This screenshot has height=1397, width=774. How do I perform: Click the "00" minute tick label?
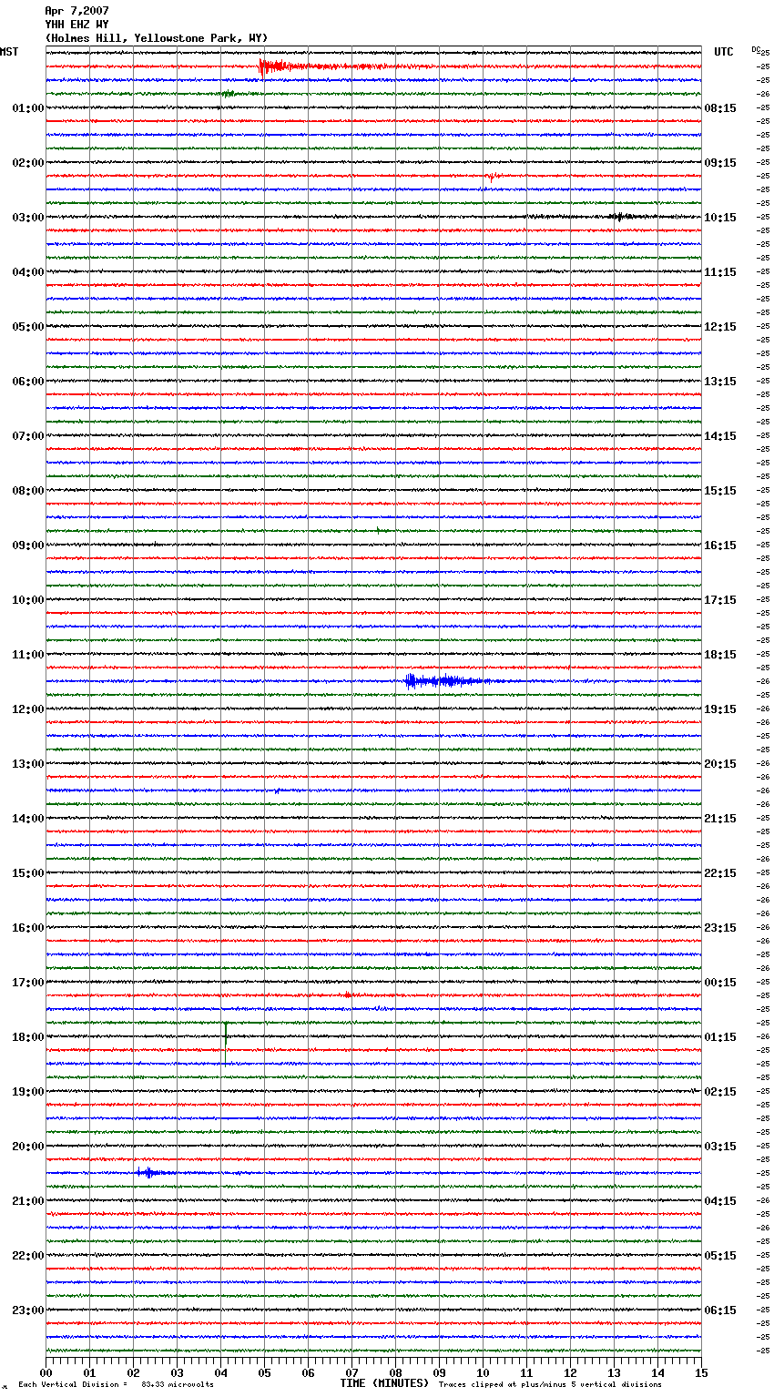pos(46,1372)
